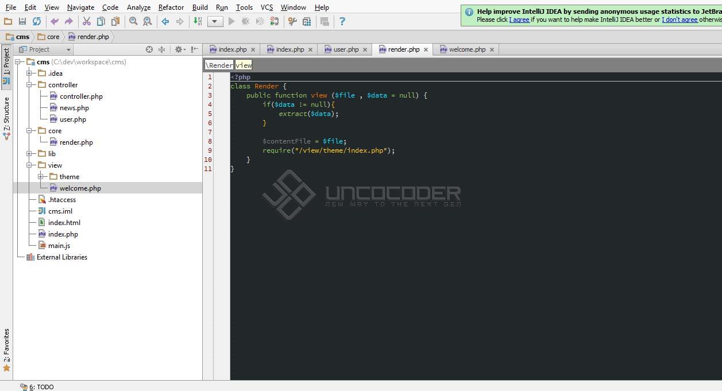Screen dimensions: 722x391
Task: Click the Run play icon
Action: pos(231,21)
